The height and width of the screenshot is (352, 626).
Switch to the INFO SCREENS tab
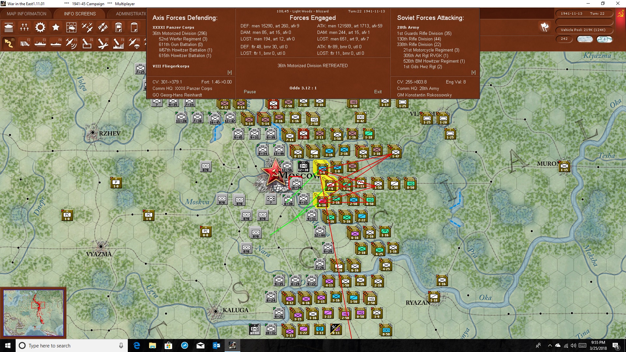tap(80, 14)
